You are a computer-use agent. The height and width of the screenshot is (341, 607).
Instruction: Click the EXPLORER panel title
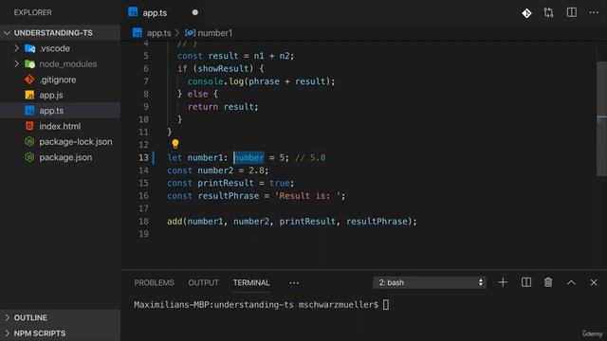click(x=33, y=12)
